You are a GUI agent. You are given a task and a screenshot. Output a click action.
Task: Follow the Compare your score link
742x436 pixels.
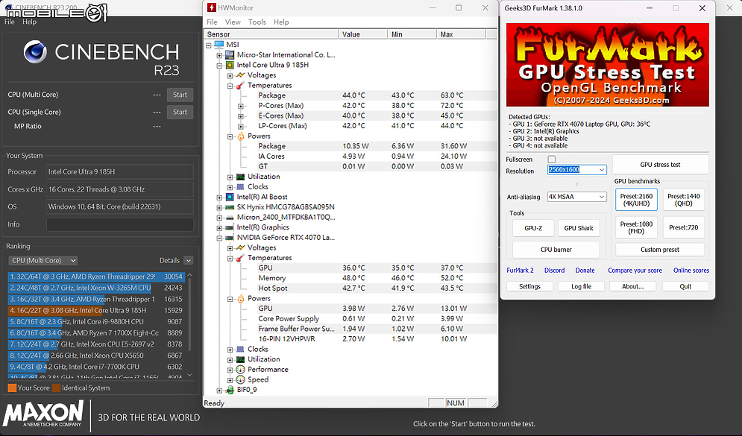(x=635, y=271)
